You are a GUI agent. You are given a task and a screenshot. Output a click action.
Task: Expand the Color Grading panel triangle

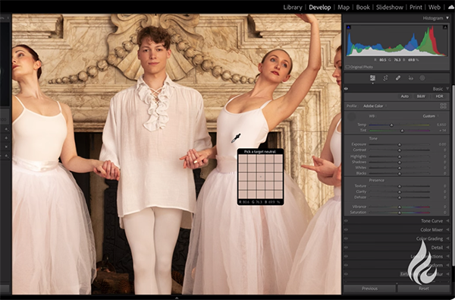coord(447,238)
